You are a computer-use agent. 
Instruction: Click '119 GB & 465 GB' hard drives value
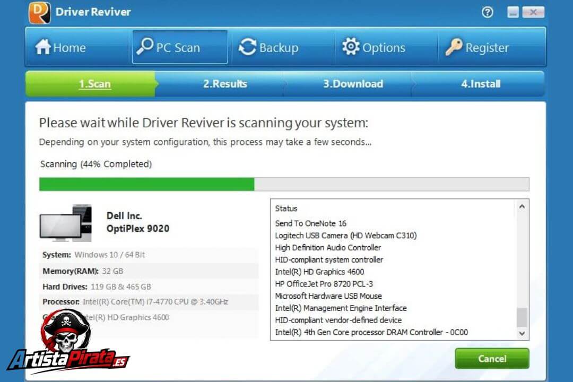coord(120,286)
